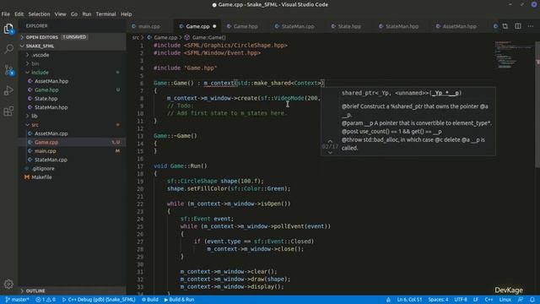Click the src breadcrumb segment
This screenshot has height=304, width=540.
135,37
